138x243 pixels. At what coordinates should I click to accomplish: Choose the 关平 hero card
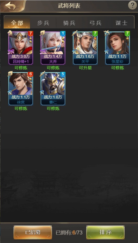point(85,48)
